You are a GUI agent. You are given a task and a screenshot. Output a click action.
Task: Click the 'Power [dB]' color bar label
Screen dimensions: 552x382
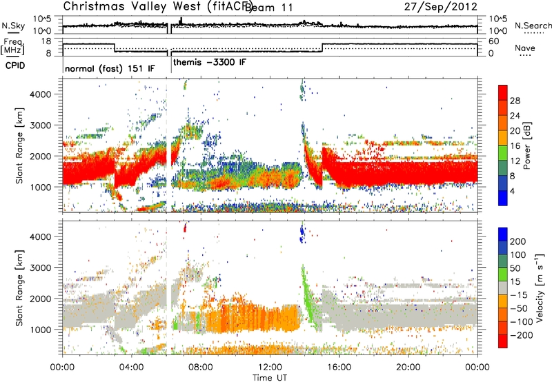pyautogui.click(x=526, y=145)
